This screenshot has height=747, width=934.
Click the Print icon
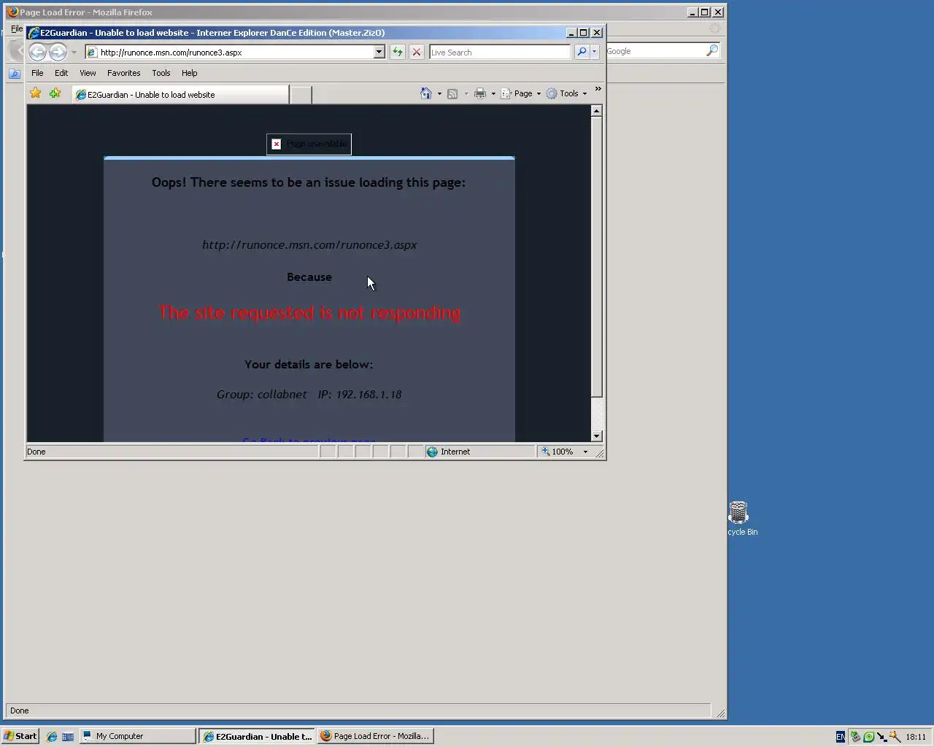point(480,93)
